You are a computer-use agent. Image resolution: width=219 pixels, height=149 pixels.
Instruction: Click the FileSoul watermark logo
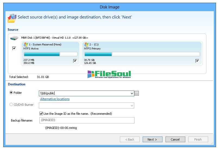[109, 74]
